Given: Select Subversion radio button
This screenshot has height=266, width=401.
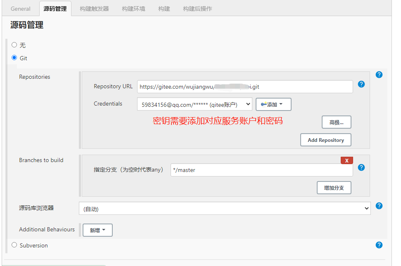Looking at the screenshot, I should click(14, 245).
